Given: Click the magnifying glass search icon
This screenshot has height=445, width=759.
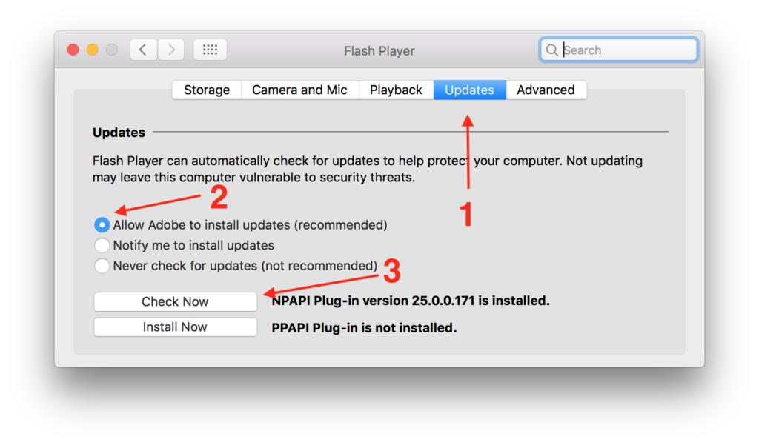Looking at the screenshot, I should 551,50.
